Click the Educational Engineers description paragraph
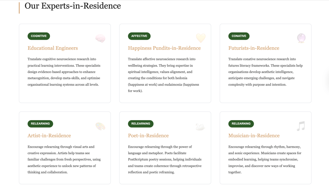This screenshot has width=329, height=186. pyautogui.click(x=64, y=72)
